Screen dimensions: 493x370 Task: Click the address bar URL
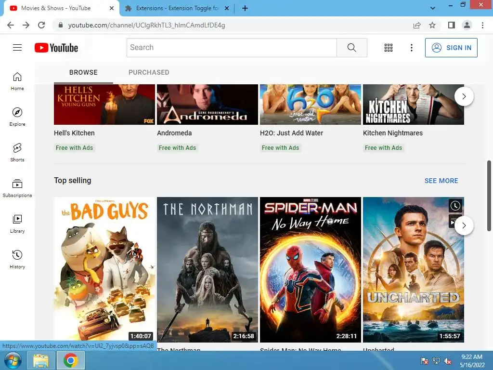146,25
